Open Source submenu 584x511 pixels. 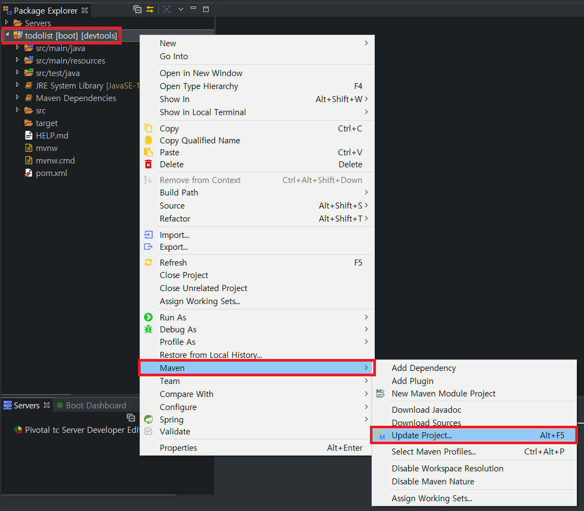(x=257, y=205)
